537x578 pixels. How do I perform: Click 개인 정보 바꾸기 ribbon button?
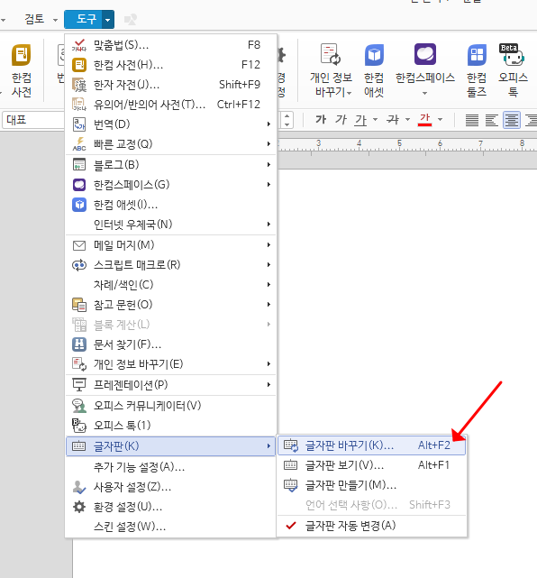[331, 70]
